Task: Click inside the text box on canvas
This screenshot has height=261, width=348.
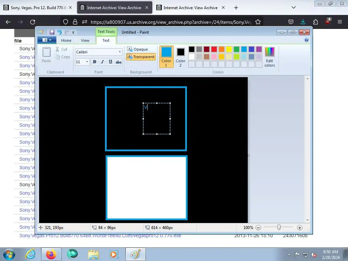Action: click(157, 119)
